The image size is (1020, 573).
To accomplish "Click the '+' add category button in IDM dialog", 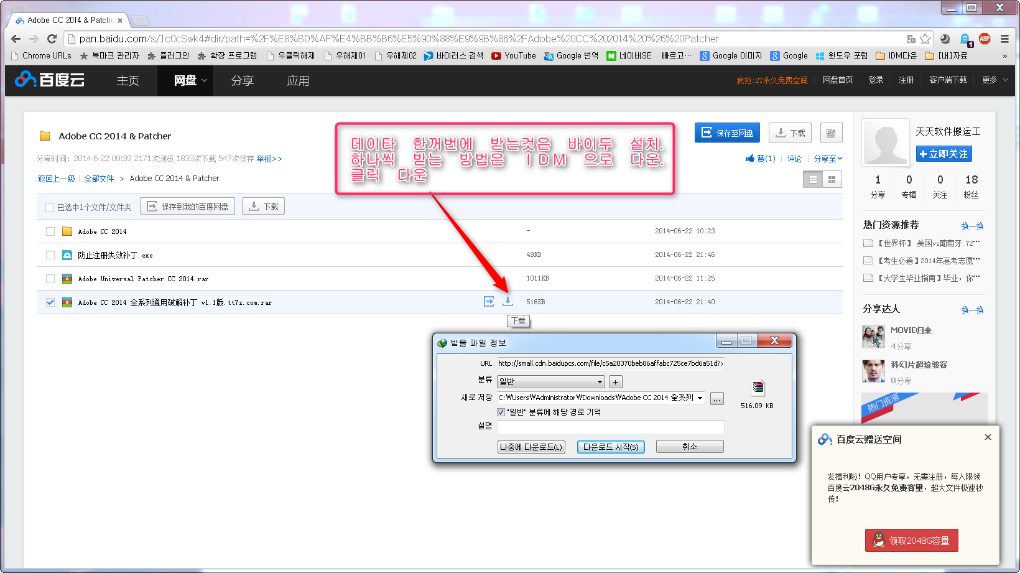I will [x=615, y=382].
